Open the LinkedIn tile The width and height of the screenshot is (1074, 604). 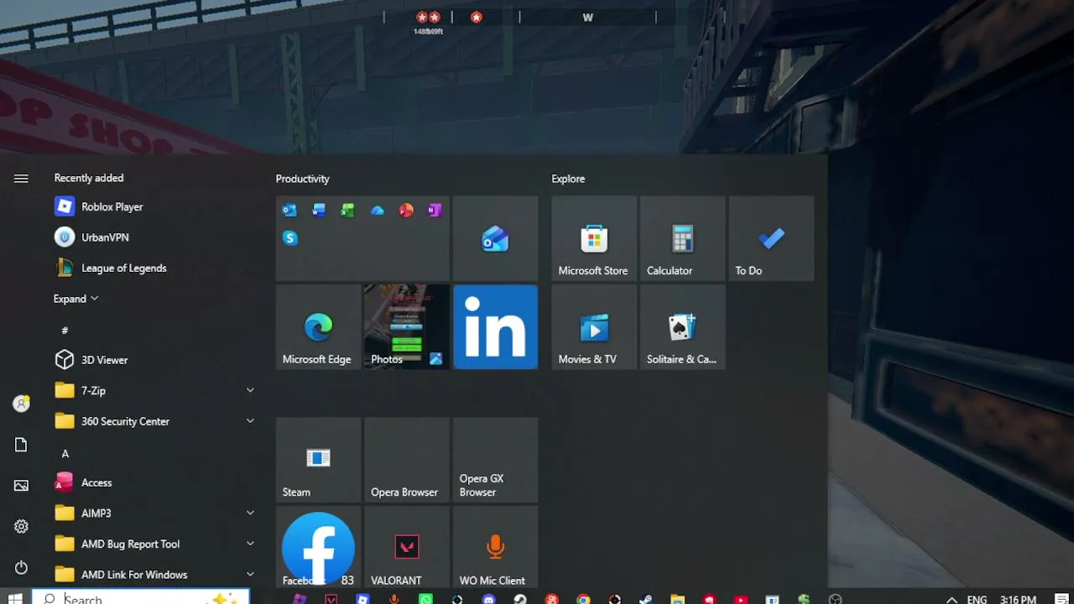click(495, 326)
